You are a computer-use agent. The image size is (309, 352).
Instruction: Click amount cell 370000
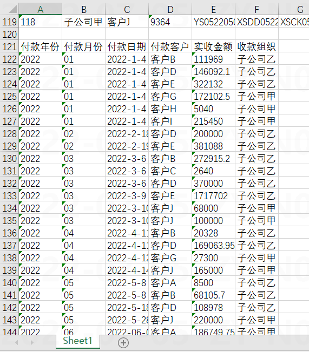pos(213,184)
